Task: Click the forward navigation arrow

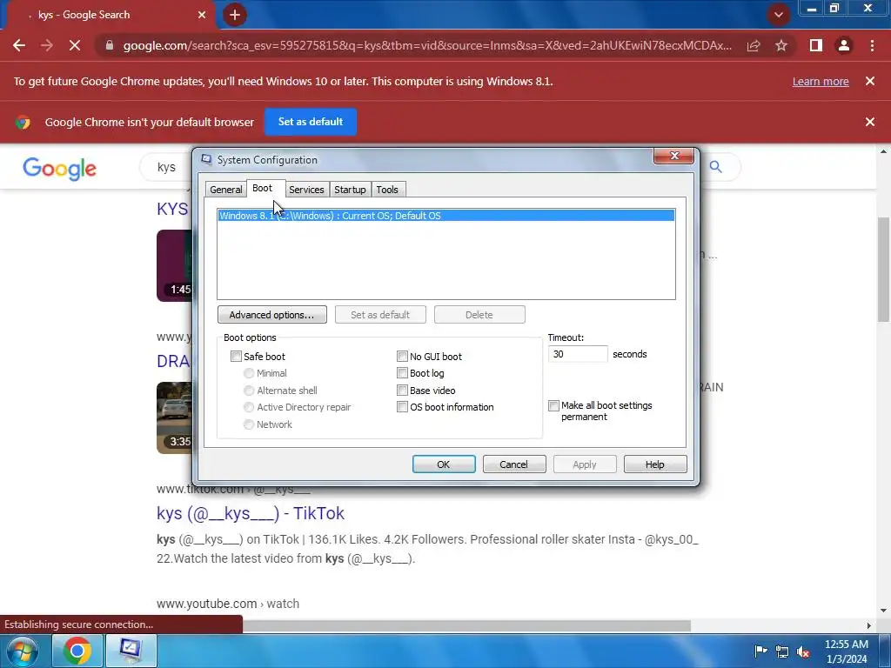Action: [47, 45]
